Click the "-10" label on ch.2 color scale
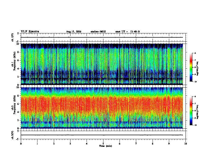 195,125
